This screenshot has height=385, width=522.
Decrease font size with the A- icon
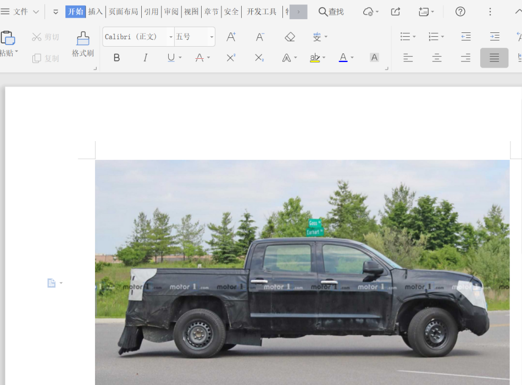pos(260,37)
